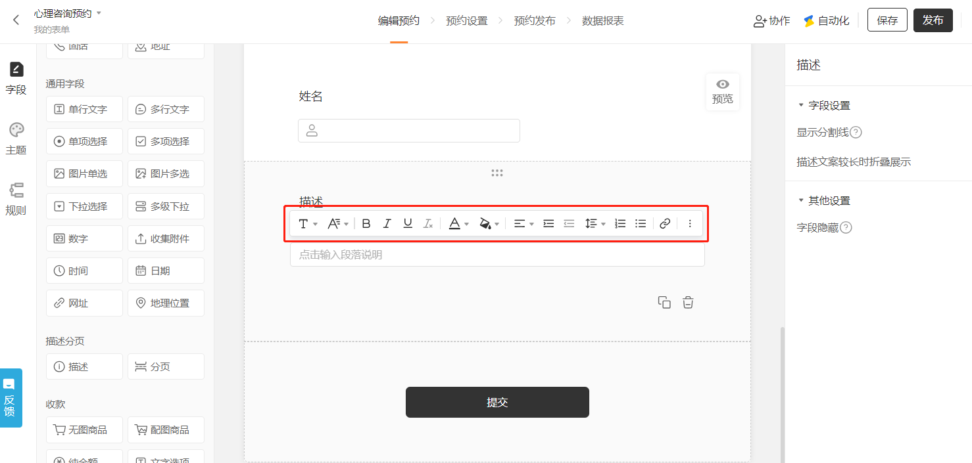The image size is (972, 463).
Task: Open the 字段 sidebar panel
Action: tap(16, 79)
